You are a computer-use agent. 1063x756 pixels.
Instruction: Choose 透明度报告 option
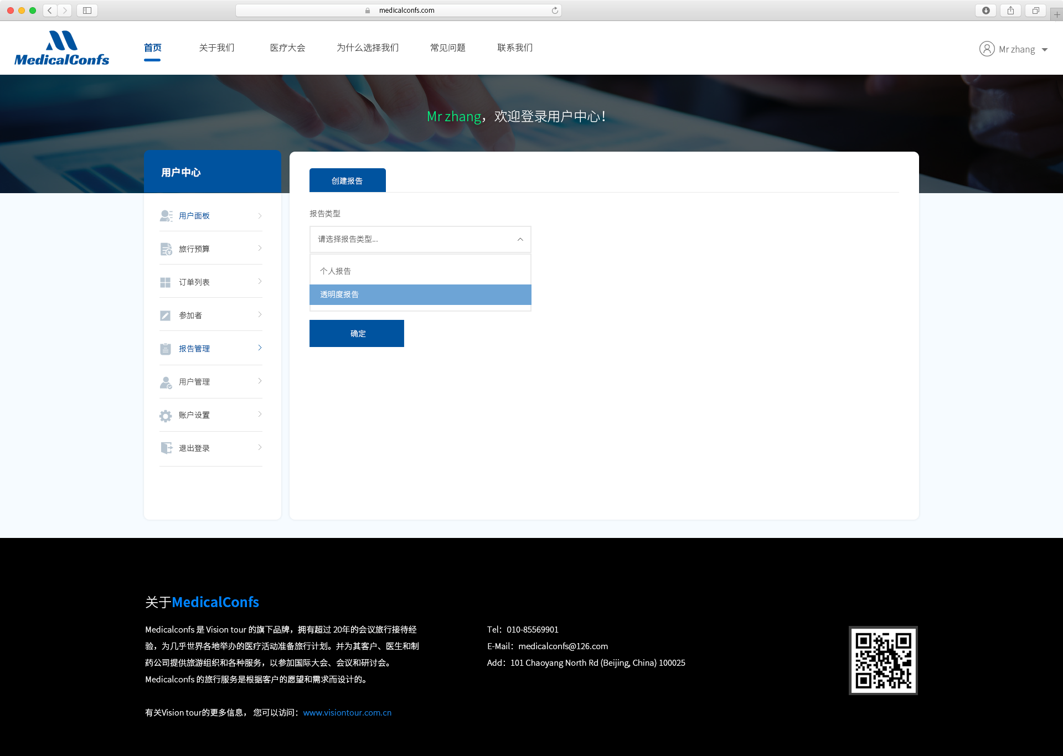click(420, 294)
